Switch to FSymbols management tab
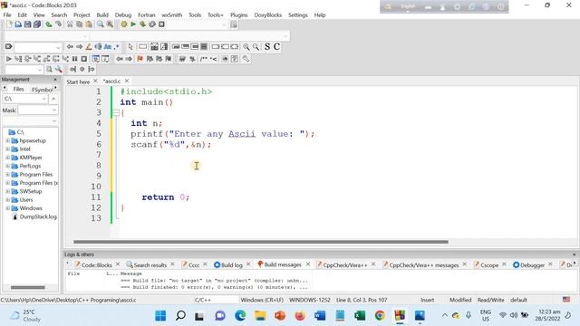Screen dimensions: 580x326 coord(42,90)
